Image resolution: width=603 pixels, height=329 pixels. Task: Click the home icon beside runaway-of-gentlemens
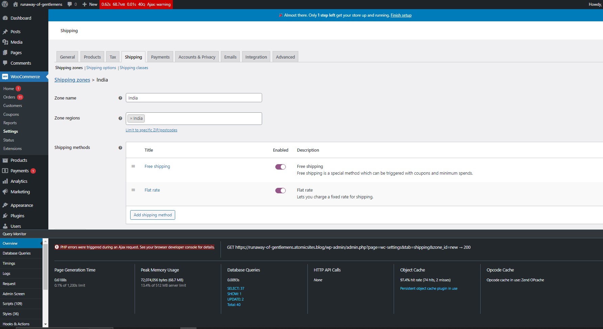coord(15,4)
